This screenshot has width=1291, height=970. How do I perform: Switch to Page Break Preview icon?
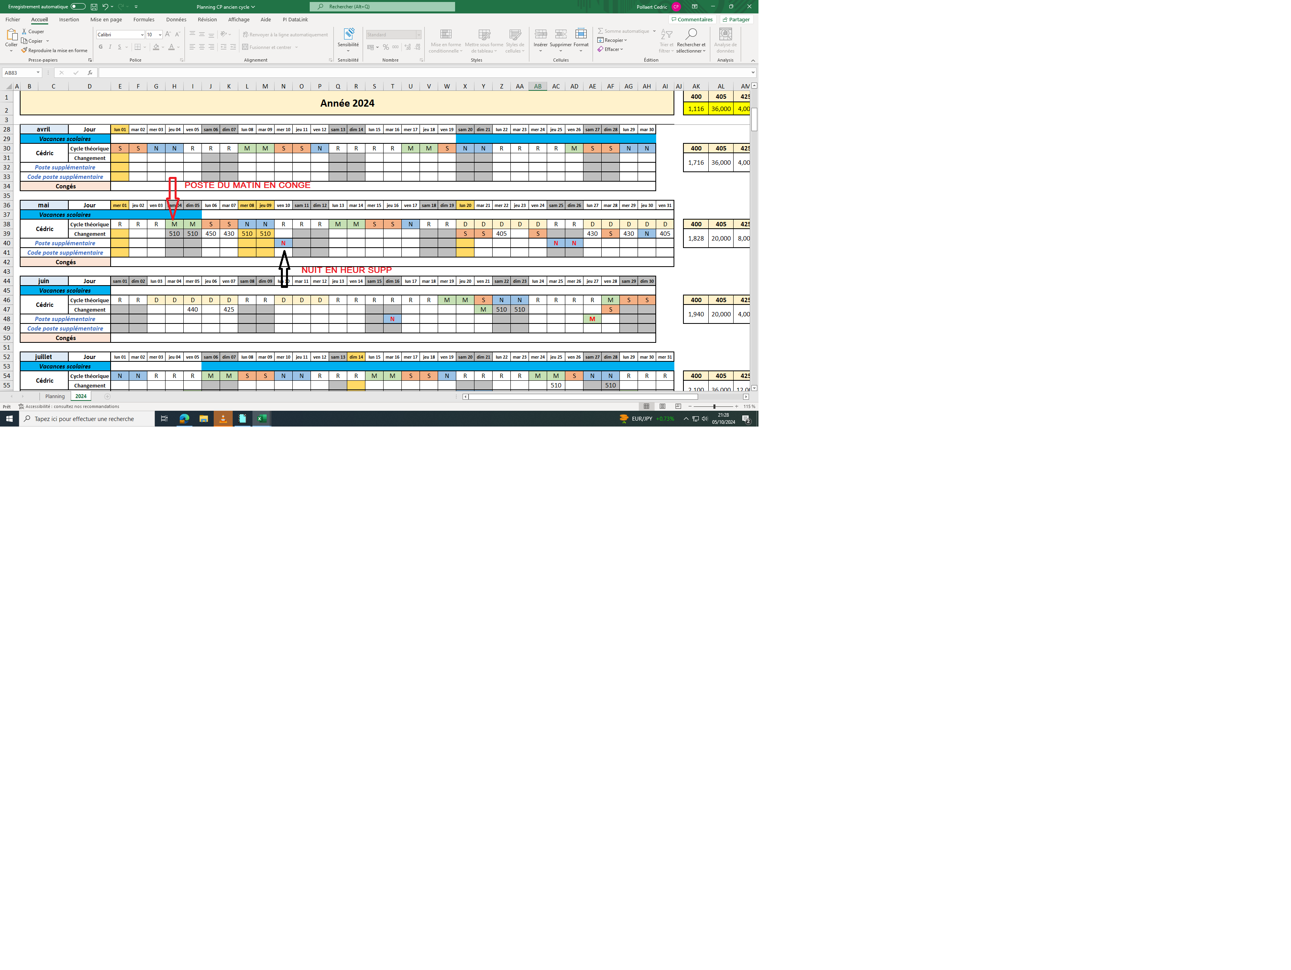[x=677, y=406]
